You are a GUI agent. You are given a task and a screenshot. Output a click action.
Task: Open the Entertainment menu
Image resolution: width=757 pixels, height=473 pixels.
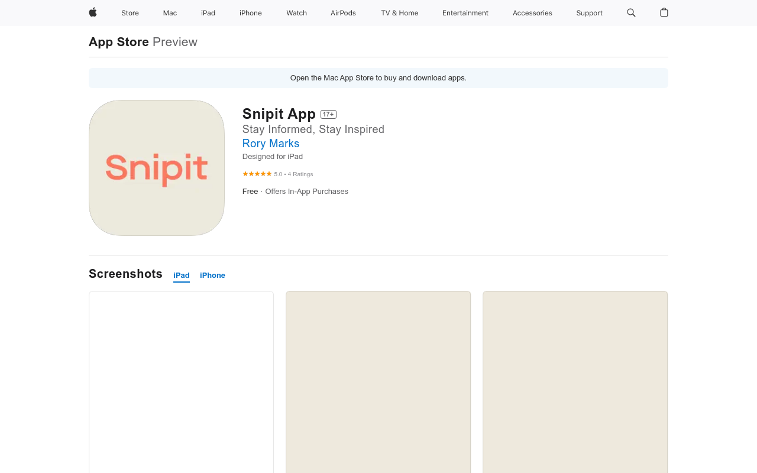click(465, 13)
